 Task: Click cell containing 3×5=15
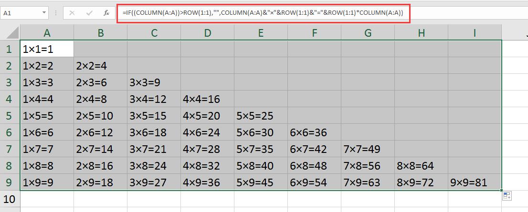tap(154, 116)
